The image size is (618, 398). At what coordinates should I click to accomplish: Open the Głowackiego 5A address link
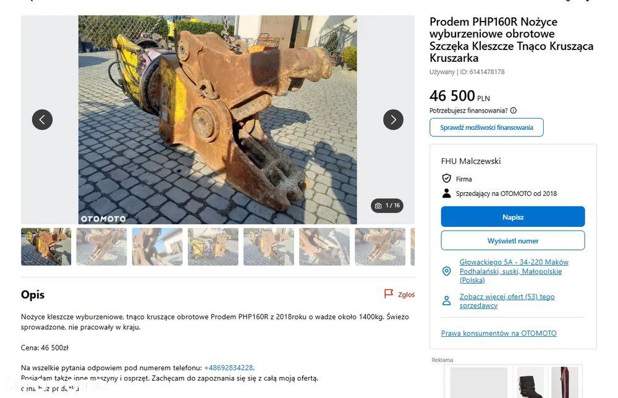(x=514, y=271)
